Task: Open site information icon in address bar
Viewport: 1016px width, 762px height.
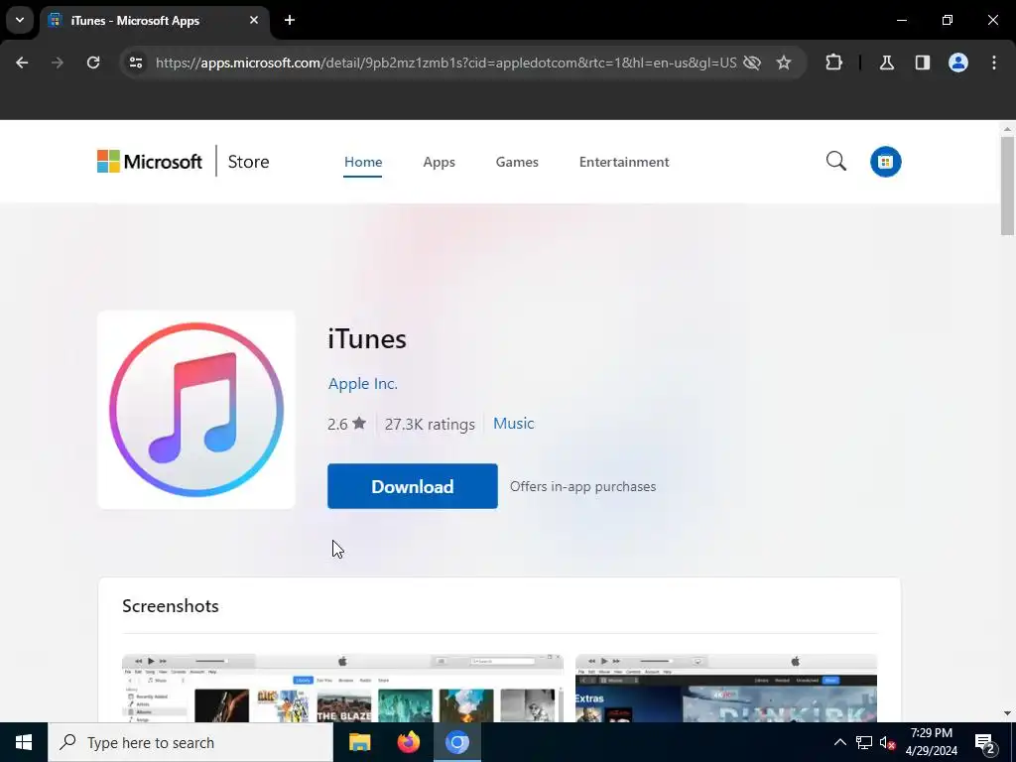Action: click(136, 63)
